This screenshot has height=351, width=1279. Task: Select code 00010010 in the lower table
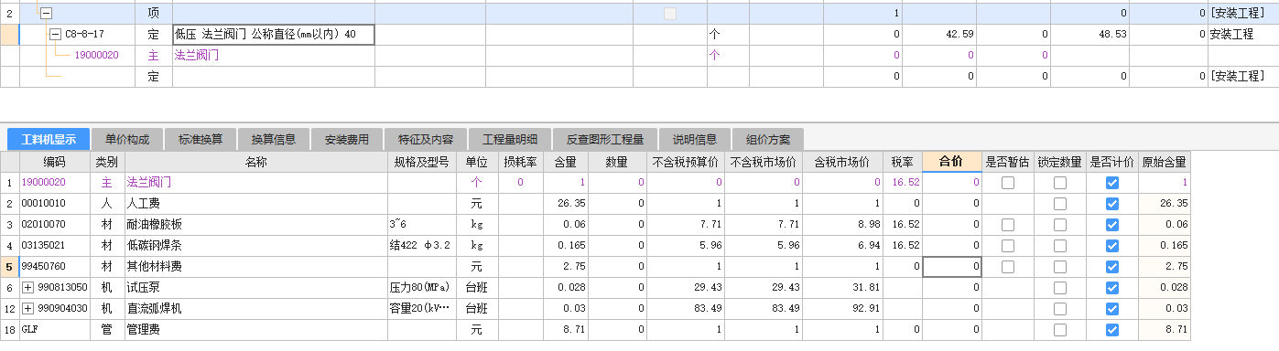coord(55,204)
